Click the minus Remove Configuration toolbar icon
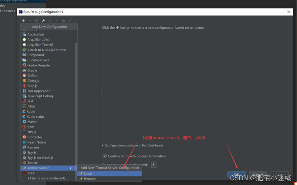Image resolution: width=297 pixels, height=185 pixels. point(30,21)
